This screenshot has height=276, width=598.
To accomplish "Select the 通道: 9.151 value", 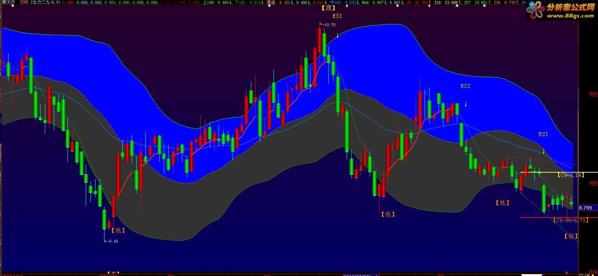I will pyautogui.click(x=280, y=3).
